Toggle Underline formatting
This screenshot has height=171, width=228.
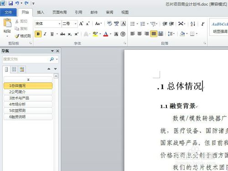pos(52,34)
